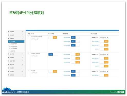Toggle first blue group switch in row 1
The image size is (127, 96).
click(75, 37)
